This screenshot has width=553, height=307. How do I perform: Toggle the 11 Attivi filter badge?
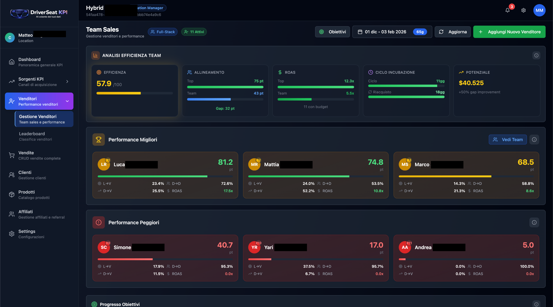[194, 32]
